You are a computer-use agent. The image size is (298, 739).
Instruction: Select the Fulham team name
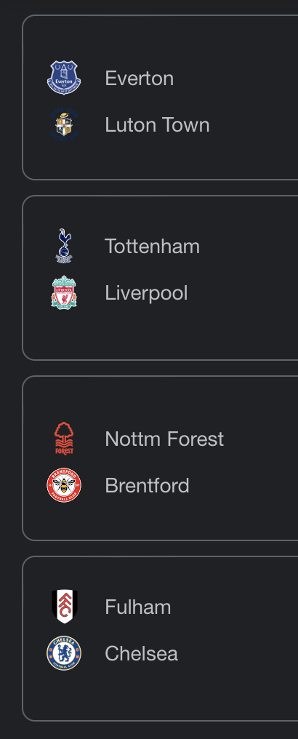pos(138,607)
